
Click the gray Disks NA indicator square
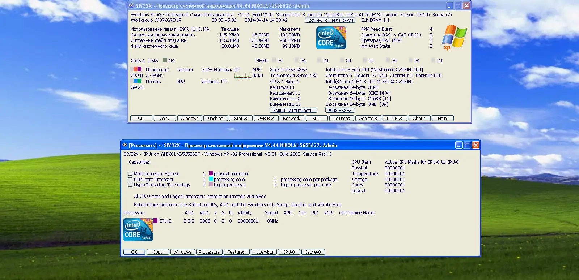165,60
